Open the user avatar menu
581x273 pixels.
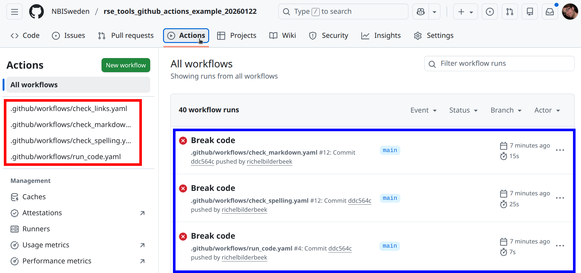coord(570,12)
